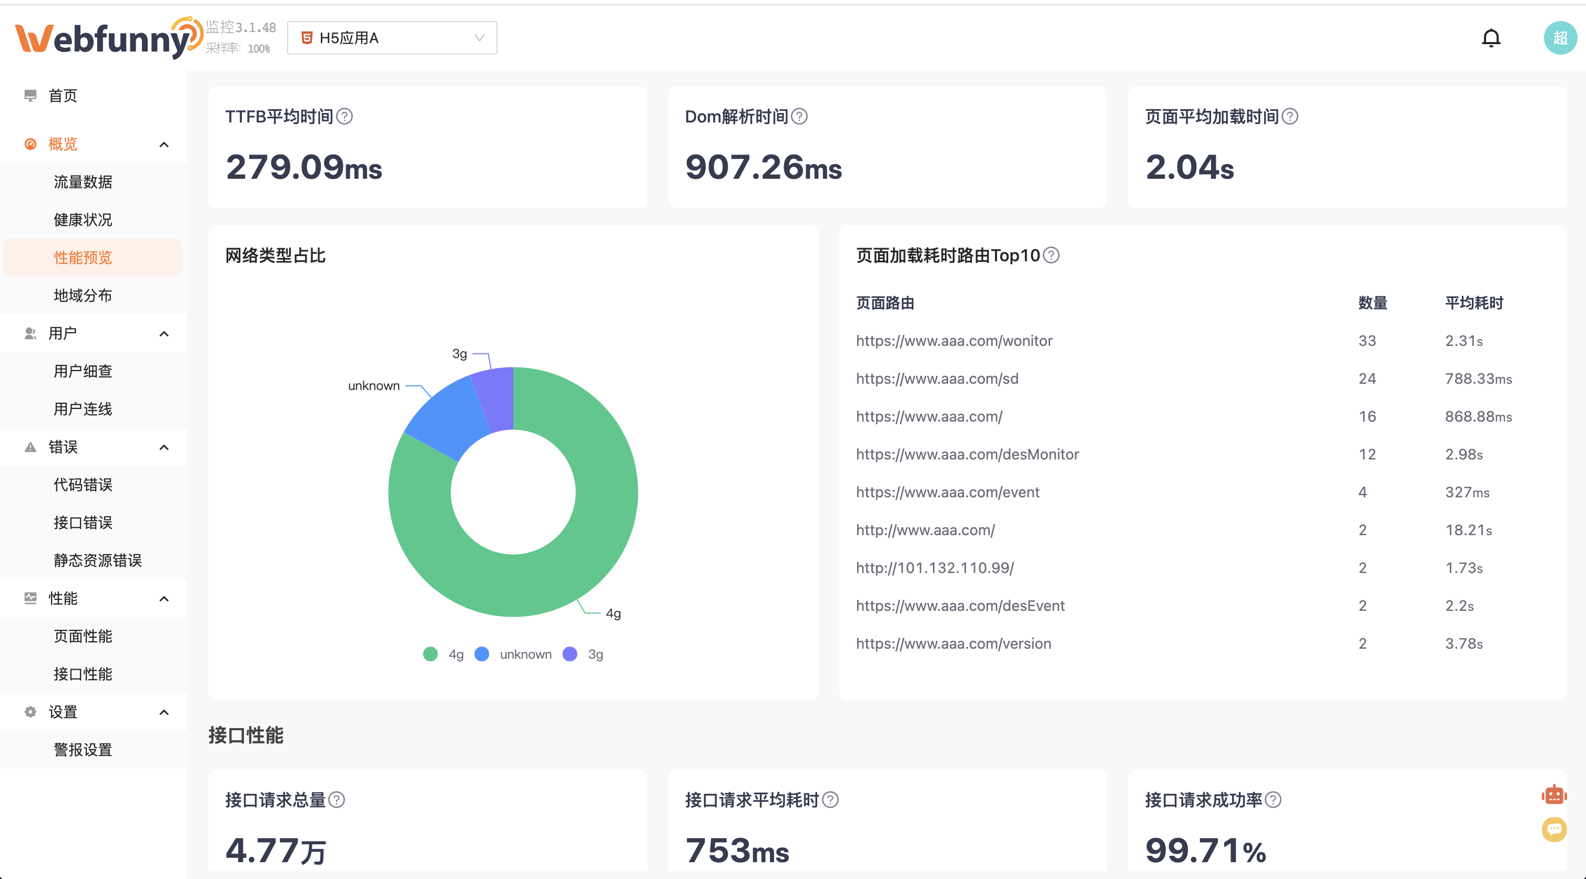The width and height of the screenshot is (1586, 879).
Task: Click the 数量 column header
Action: pyautogui.click(x=1372, y=303)
